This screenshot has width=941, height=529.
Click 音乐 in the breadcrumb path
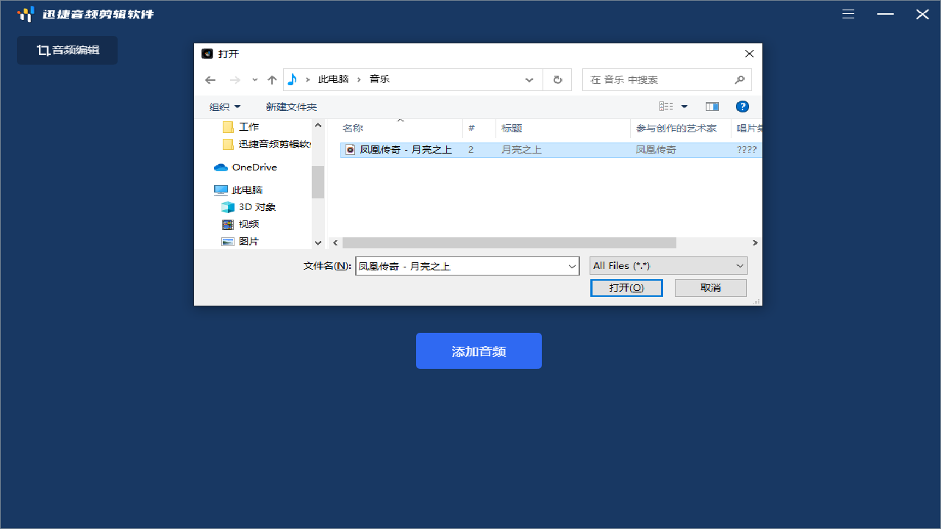pyautogui.click(x=379, y=79)
